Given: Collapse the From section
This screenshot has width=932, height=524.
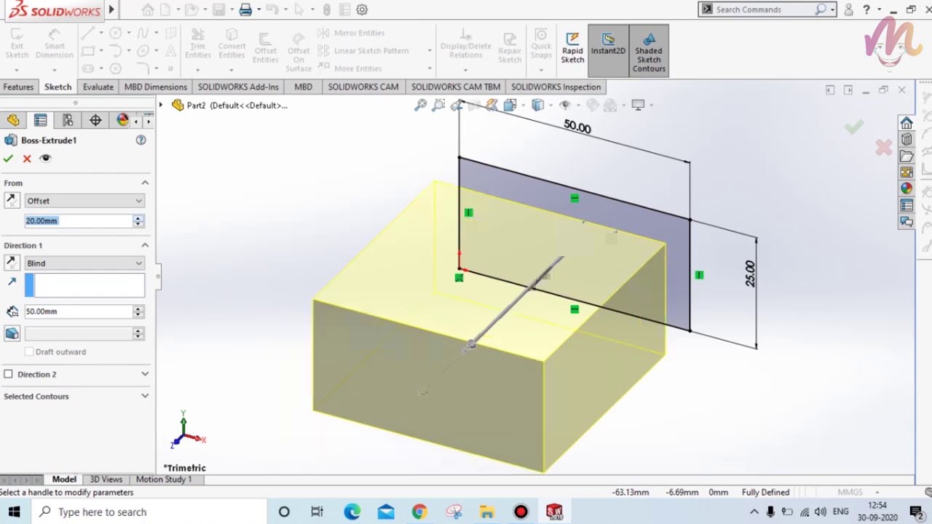Looking at the screenshot, I should [145, 183].
